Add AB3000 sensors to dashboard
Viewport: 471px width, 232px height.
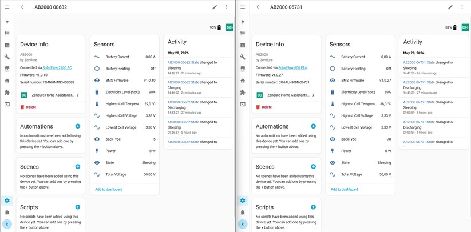click(109, 190)
